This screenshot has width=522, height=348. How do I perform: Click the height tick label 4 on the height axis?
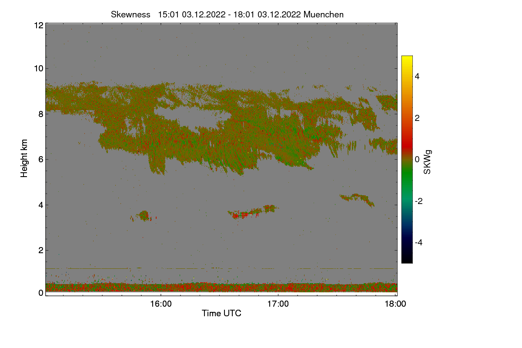click(x=41, y=205)
